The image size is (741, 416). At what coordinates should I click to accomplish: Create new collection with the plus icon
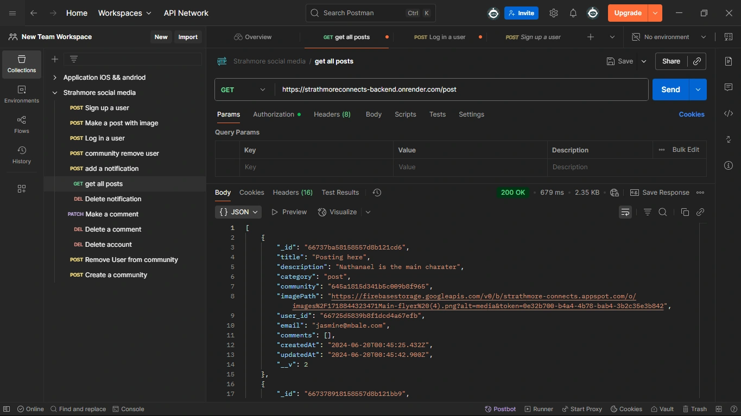[x=54, y=59]
